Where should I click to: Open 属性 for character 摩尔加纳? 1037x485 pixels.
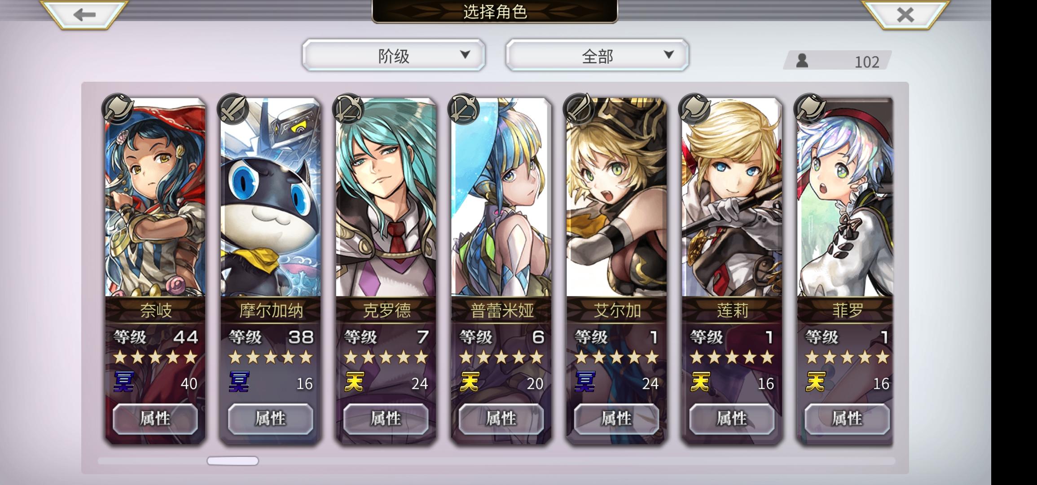[x=271, y=419]
